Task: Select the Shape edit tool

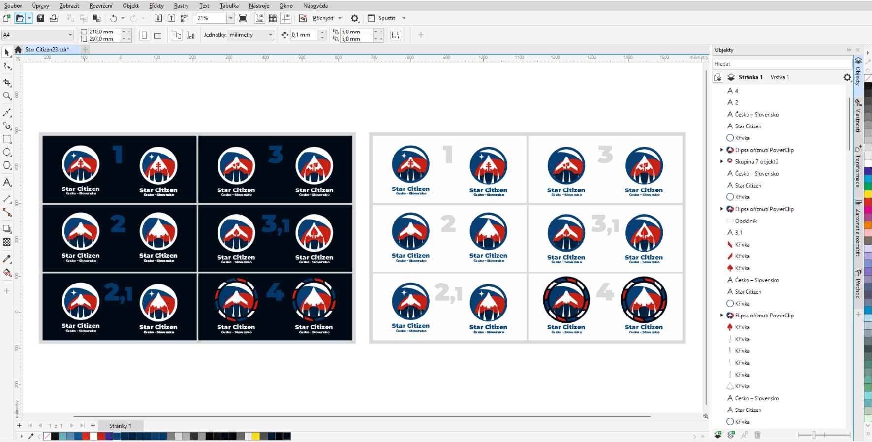Action: coord(7,66)
